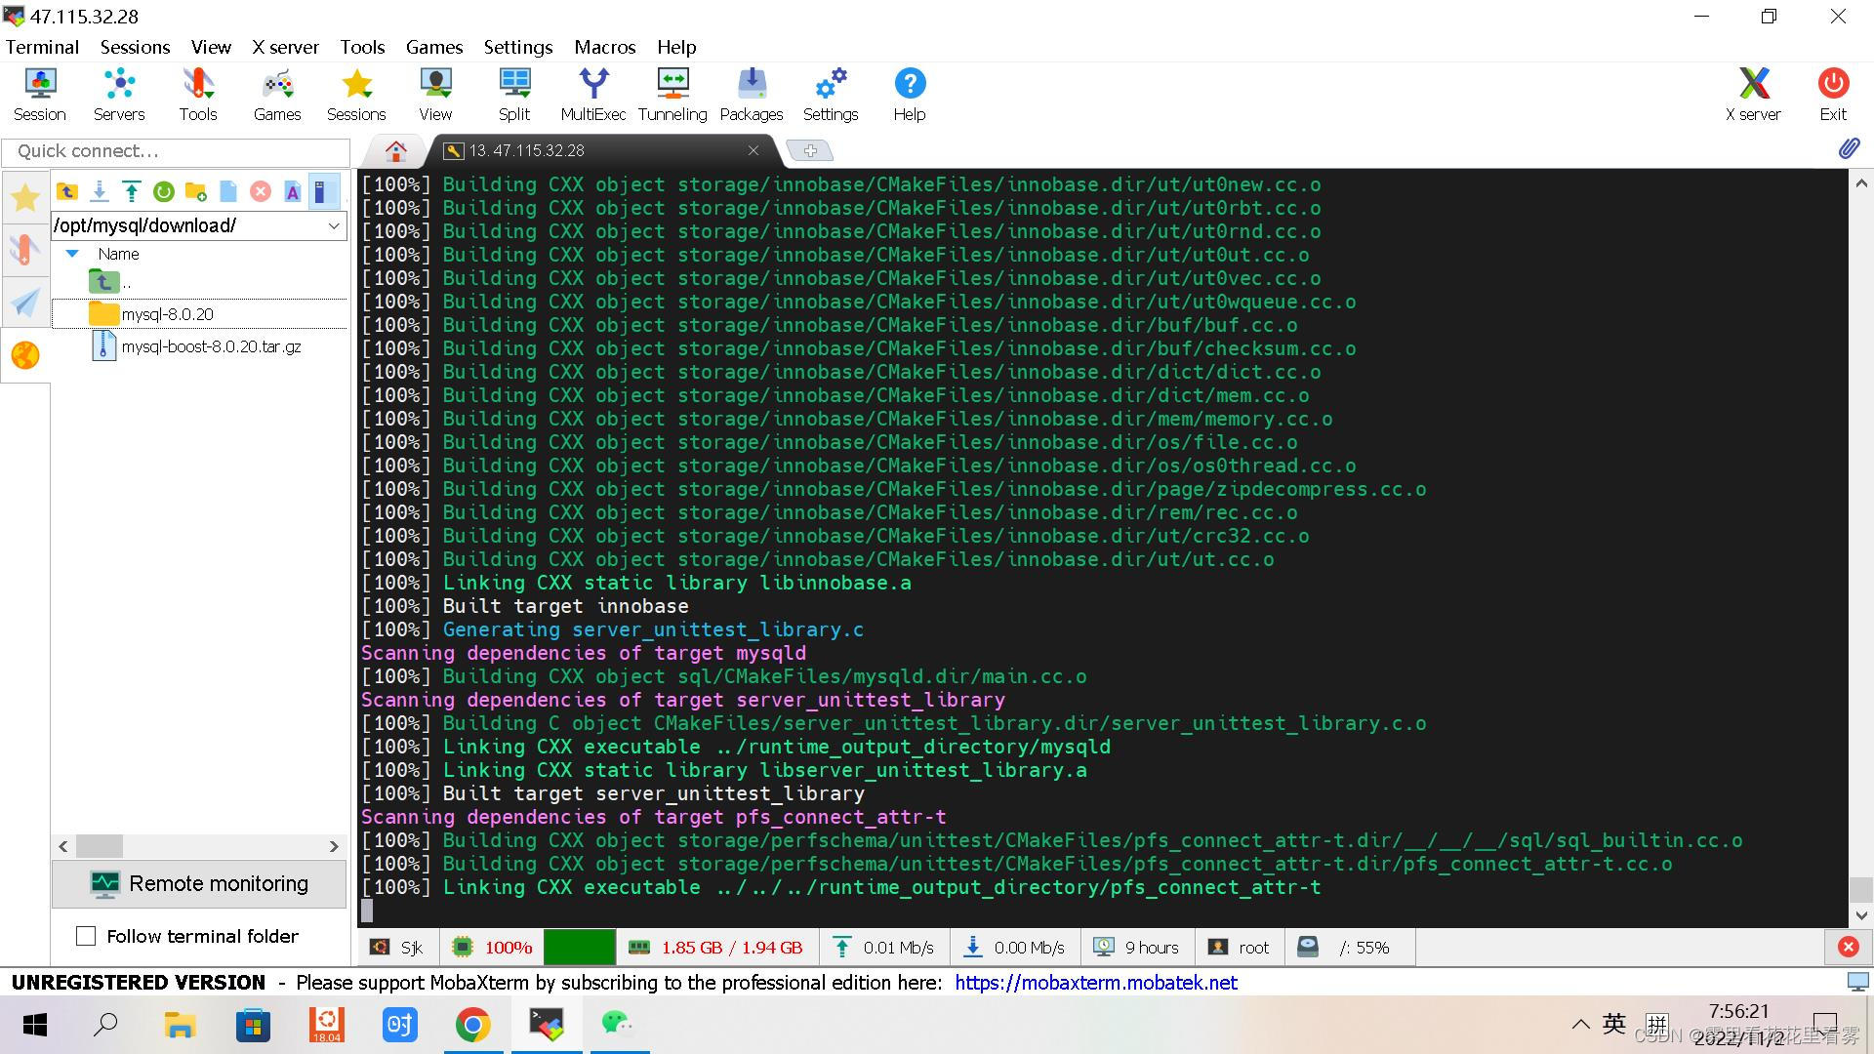Screen dimensions: 1874x1054
Task: Expand the /opt/mysql/download/ path dropdown
Action: click(x=334, y=225)
